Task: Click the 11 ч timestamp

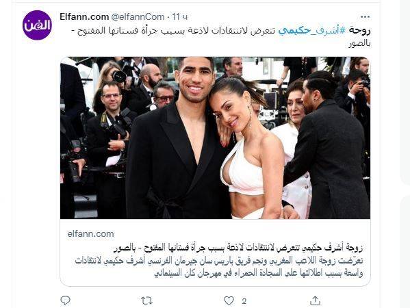Action: [180, 17]
